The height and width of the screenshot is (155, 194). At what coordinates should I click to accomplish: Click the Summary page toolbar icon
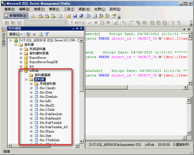pos(95,16)
